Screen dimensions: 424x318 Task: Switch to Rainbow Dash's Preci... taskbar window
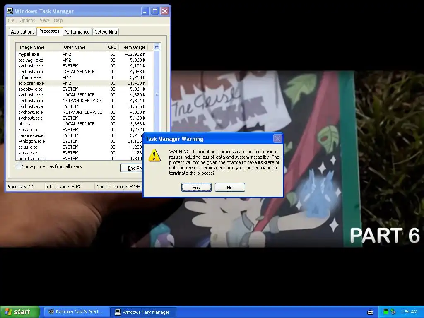77,312
